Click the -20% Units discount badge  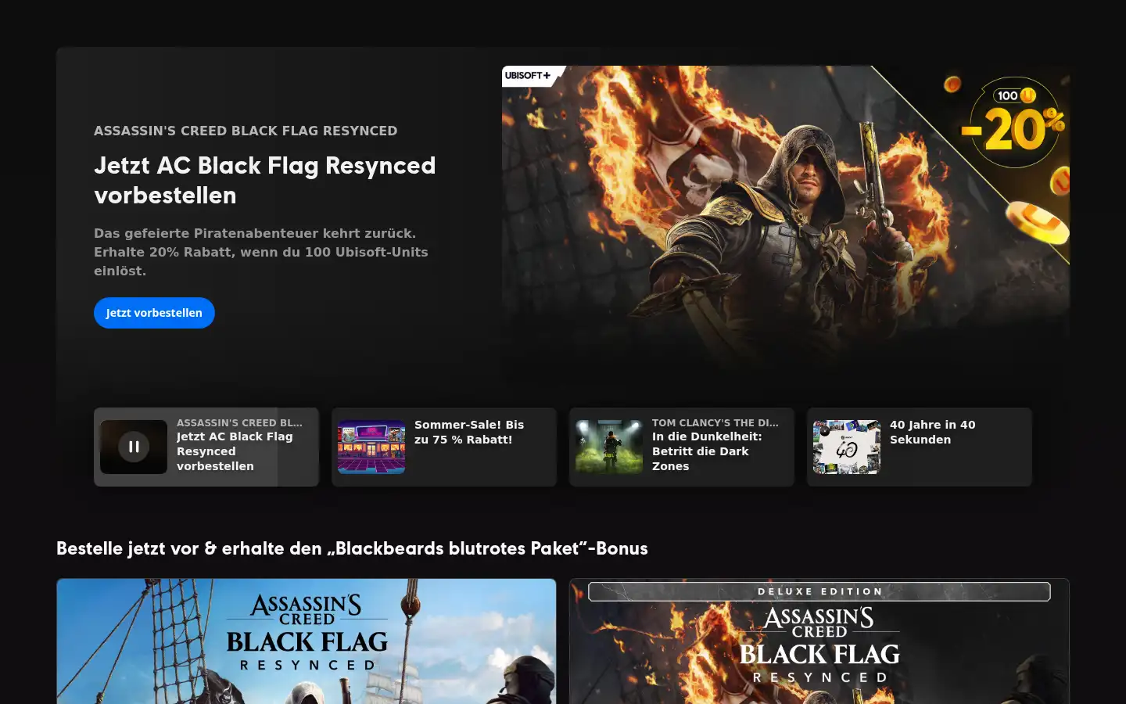[1014, 124]
